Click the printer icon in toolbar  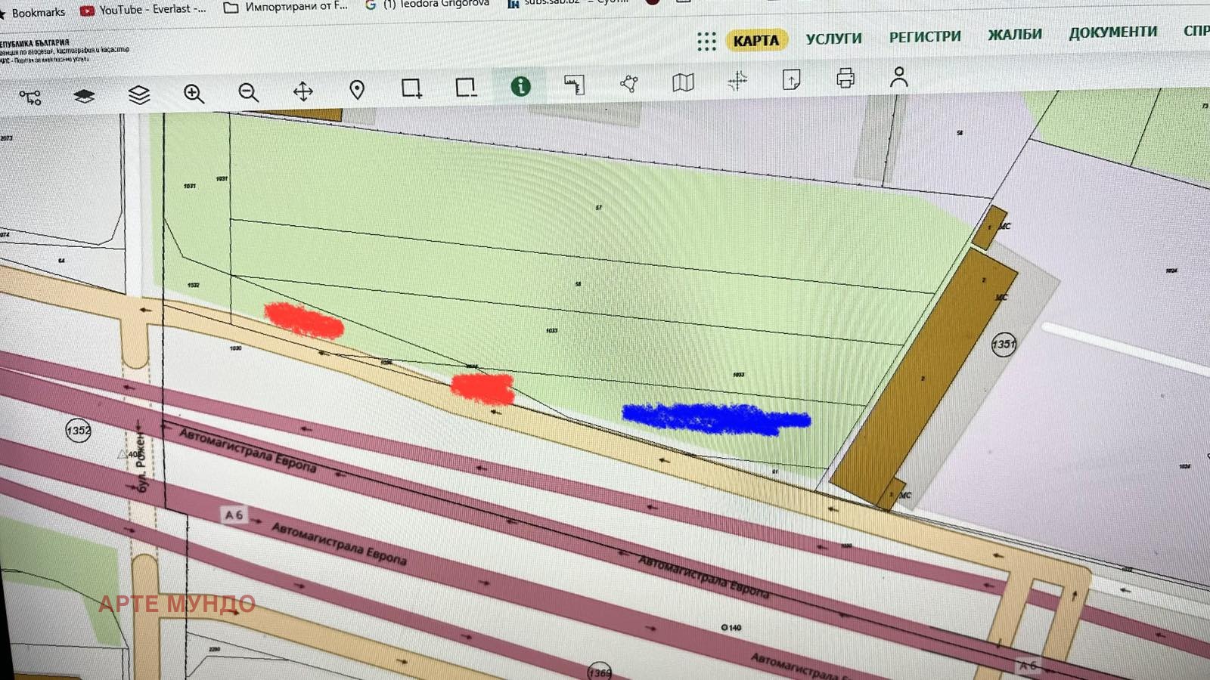pos(845,78)
